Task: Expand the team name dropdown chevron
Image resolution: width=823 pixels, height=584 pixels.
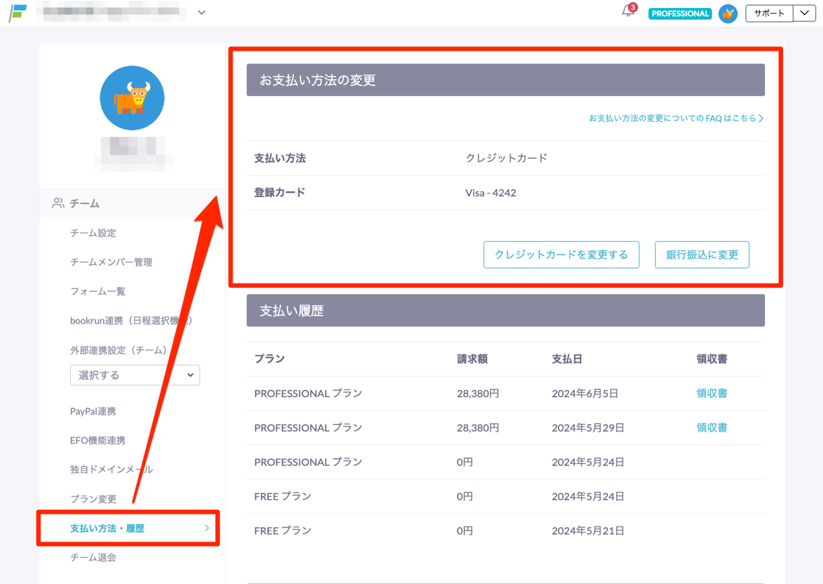Action: (x=202, y=13)
